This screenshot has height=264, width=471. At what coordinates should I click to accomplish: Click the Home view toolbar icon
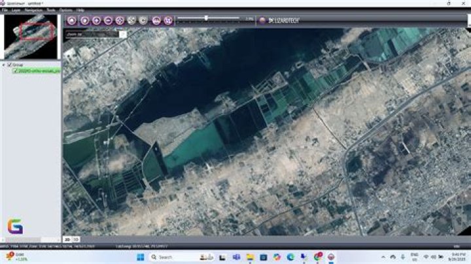click(x=72, y=20)
